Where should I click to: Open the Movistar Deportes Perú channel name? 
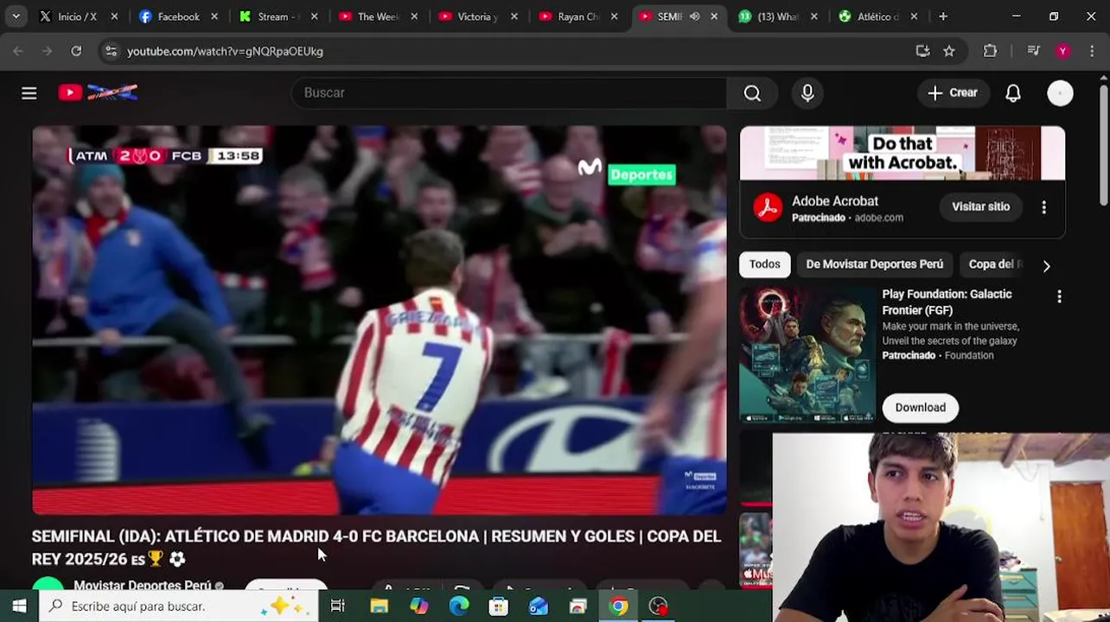[142, 586]
